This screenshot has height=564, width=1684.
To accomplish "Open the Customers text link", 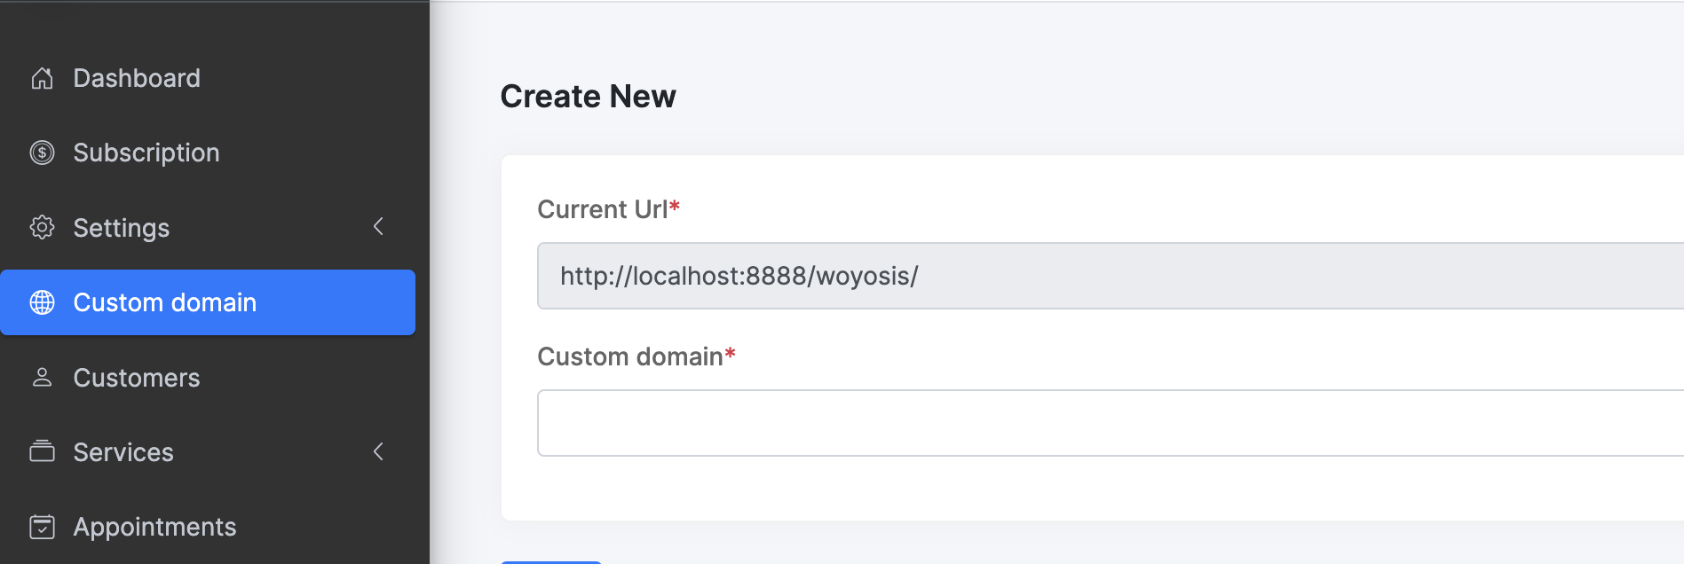I will pos(137,378).
